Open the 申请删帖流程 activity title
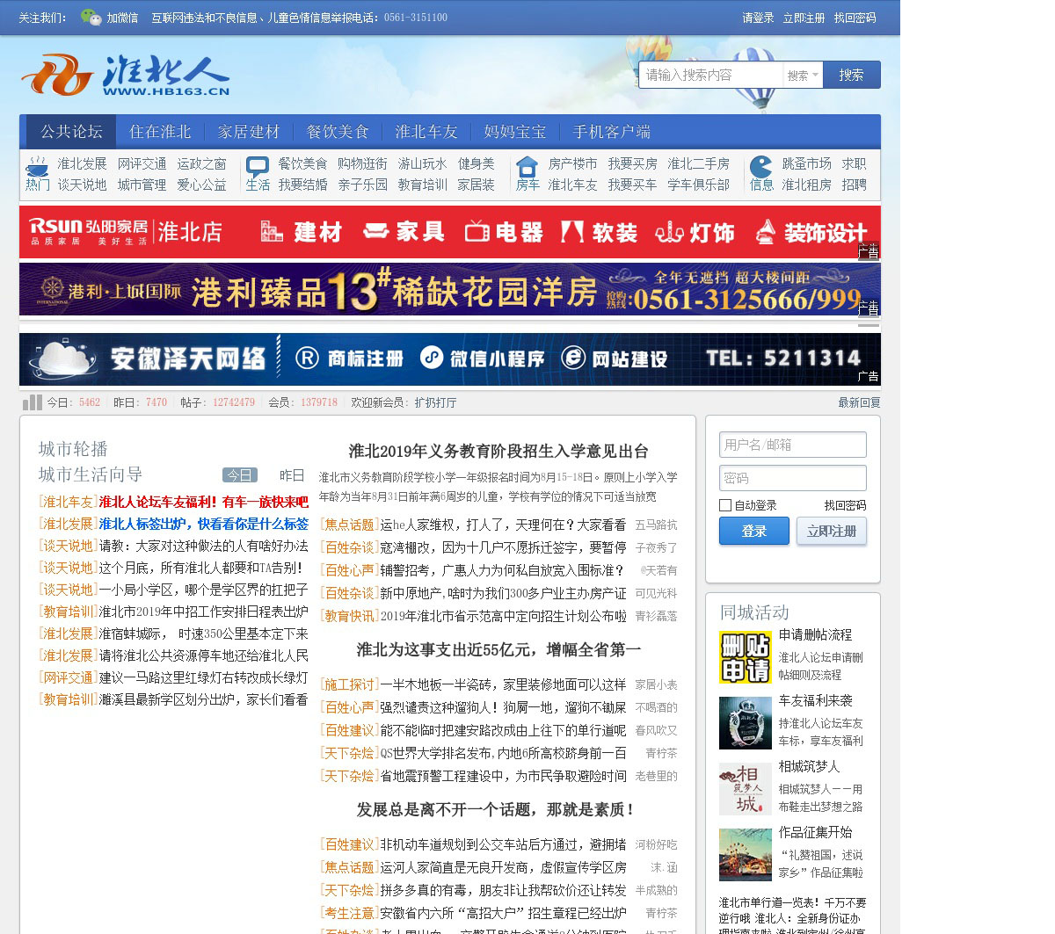 point(815,634)
